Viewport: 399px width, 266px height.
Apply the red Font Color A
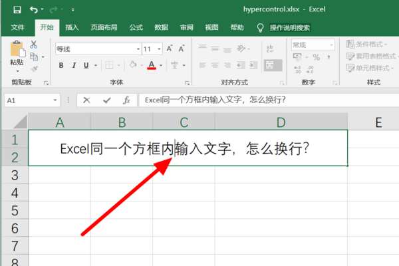tap(152, 65)
